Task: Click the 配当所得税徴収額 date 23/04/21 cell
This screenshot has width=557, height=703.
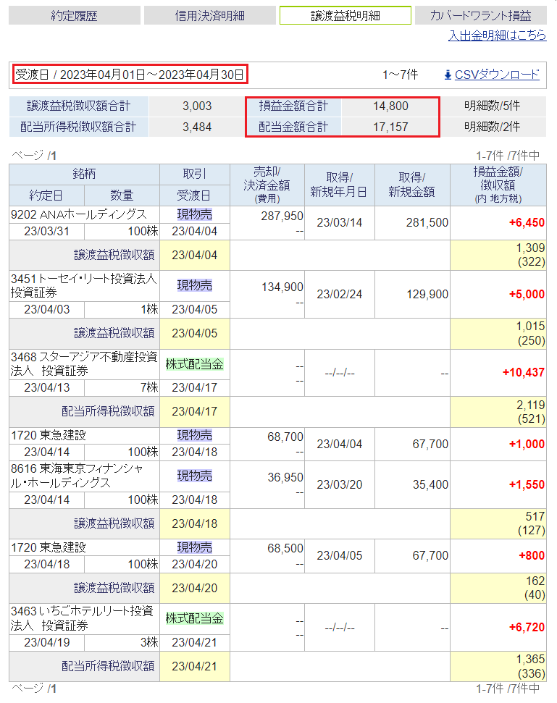Action: click(x=195, y=667)
